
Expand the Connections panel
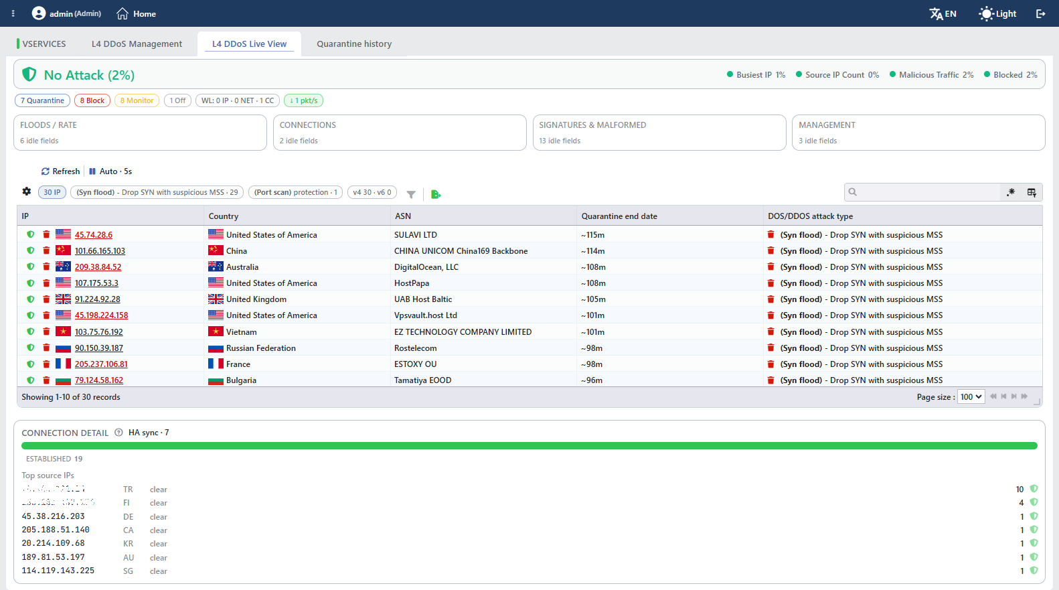point(400,133)
